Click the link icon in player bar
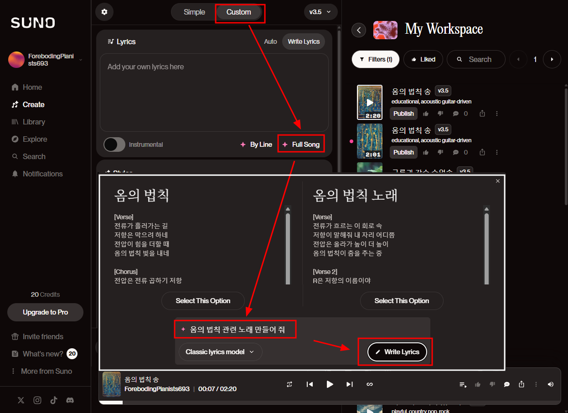568x413 pixels. coord(370,384)
